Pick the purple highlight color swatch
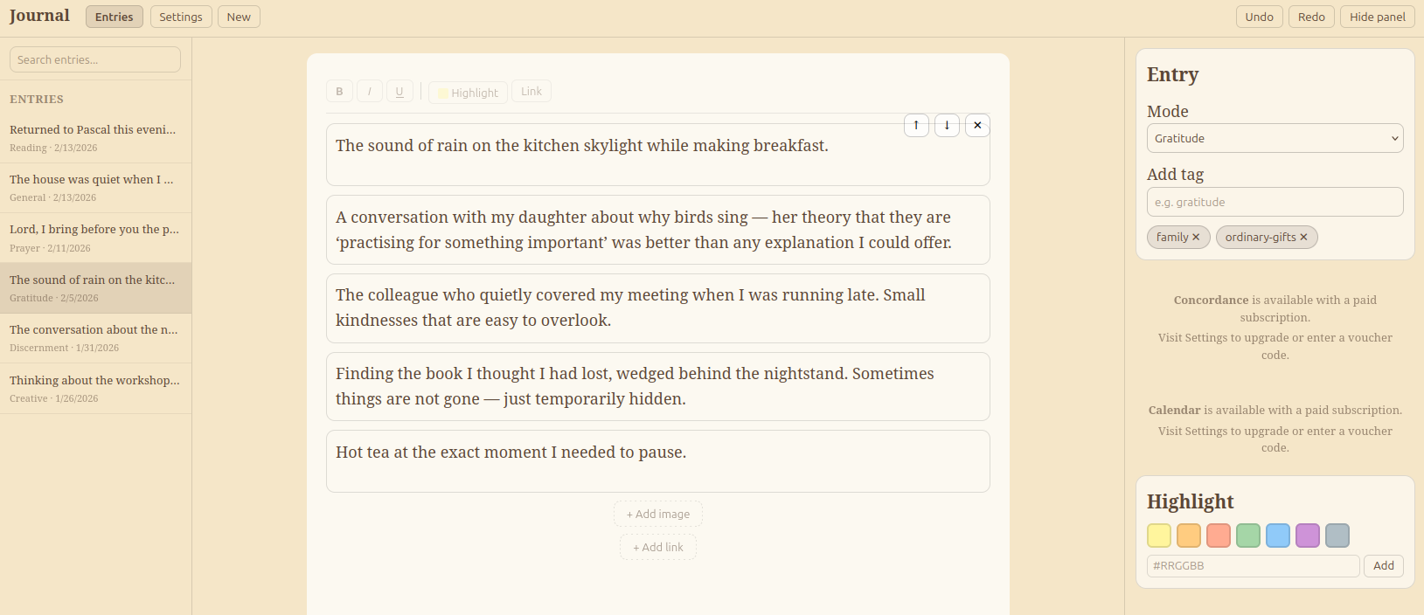Screen dimensions: 1424x615 click(x=1308, y=536)
